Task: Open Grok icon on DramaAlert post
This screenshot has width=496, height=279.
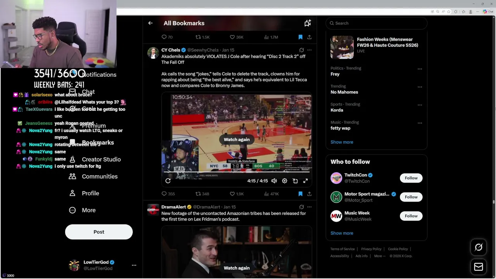Action: (301, 207)
